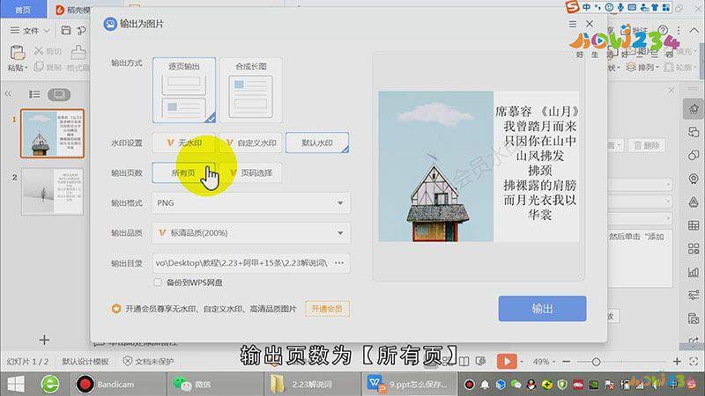Viewport: 705px width, 396px height.
Task: Collapse the slide panel with double-chevron
Action: [x=8, y=94]
